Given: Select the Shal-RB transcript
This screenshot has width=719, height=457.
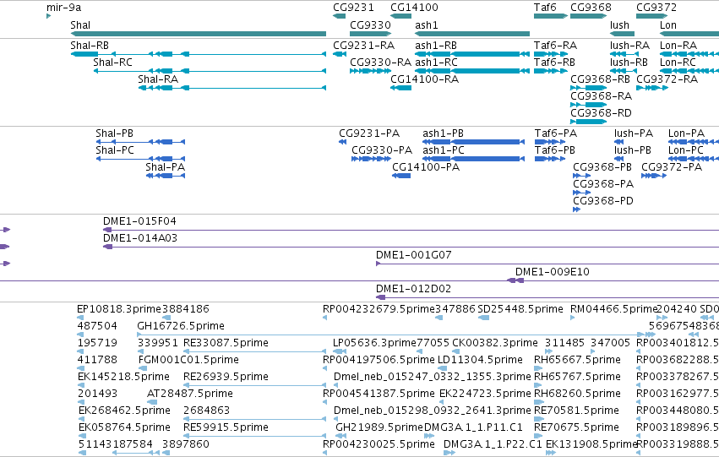Looking at the screenshot, I should pos(198,54).
